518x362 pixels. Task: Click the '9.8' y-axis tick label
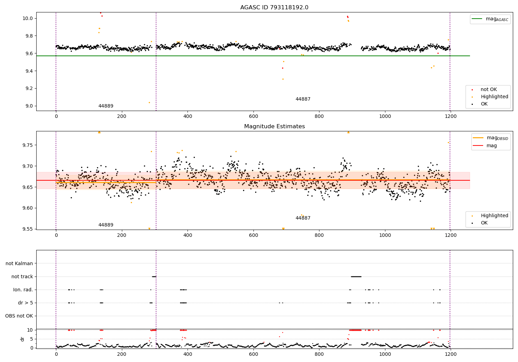point(29,36)
